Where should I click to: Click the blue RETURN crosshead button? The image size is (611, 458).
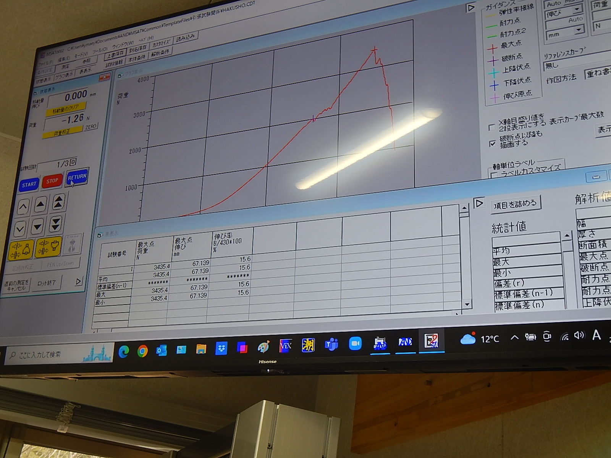77,177
